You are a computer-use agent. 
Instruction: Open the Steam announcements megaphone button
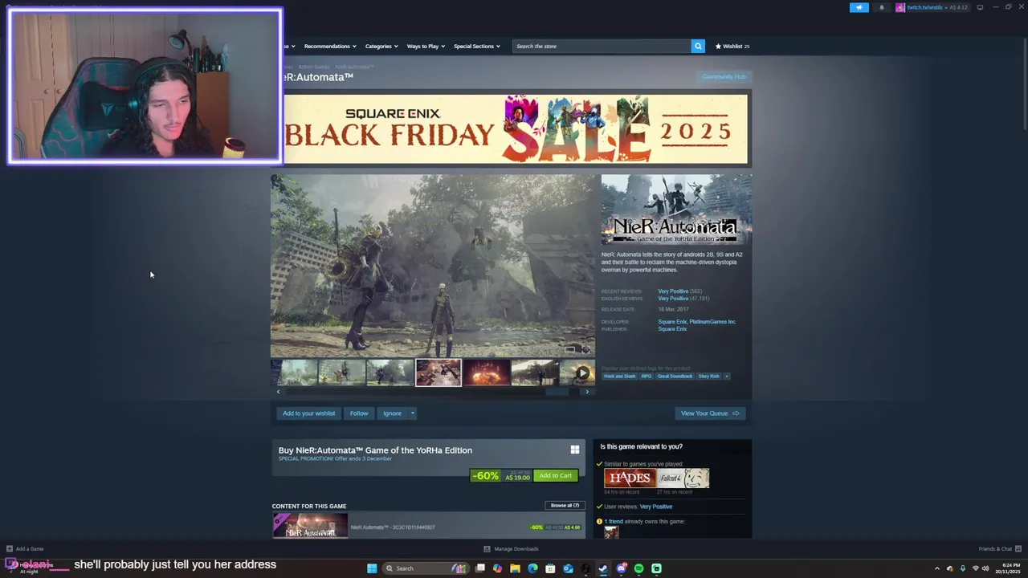pyautogui.click(x=859, y=7)
